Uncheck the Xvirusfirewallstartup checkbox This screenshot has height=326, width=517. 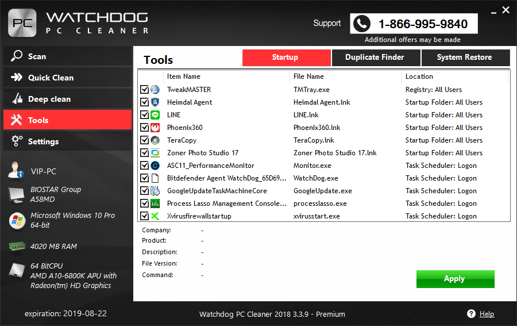(x=144, y=216)
